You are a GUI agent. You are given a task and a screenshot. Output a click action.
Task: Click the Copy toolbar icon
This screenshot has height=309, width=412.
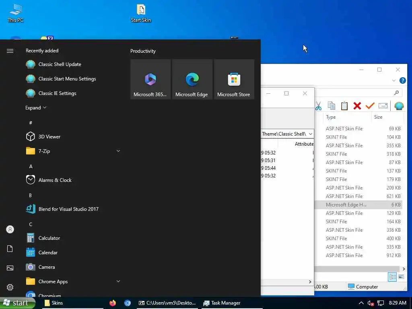coord(332,106)
